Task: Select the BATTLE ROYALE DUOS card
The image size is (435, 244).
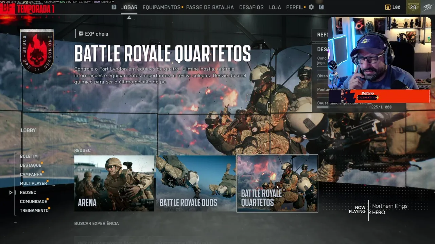Action: point(196,183)
